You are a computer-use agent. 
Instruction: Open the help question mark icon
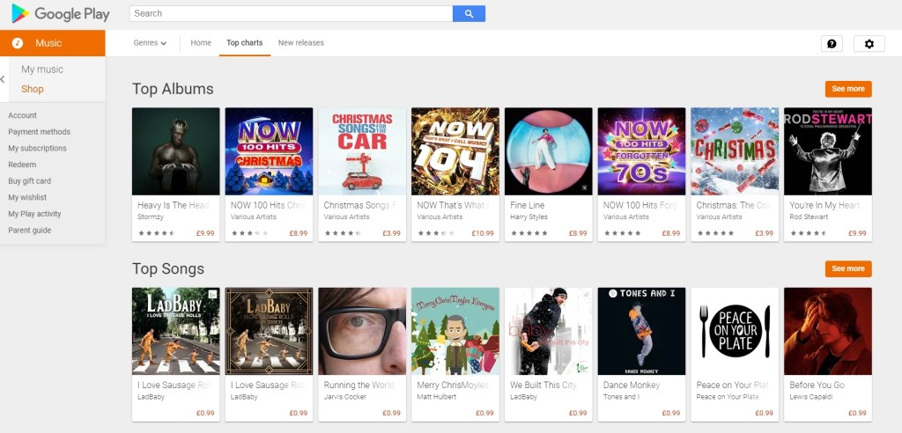tap(832, 44)
